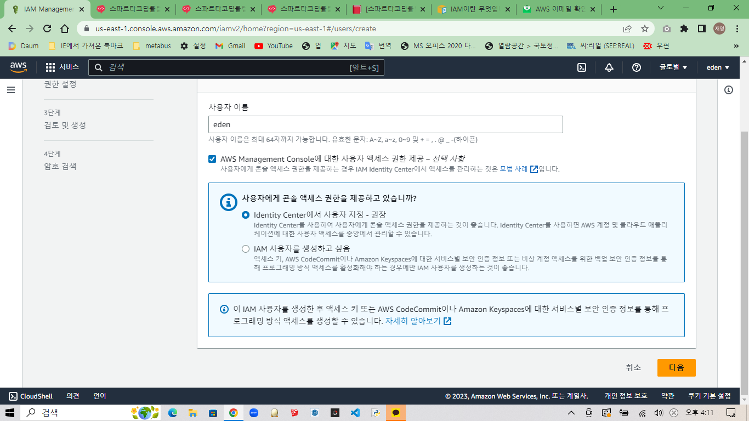This screenshot has height=421, width=749.
Task: Open the notifications bell
Action: 609,67
